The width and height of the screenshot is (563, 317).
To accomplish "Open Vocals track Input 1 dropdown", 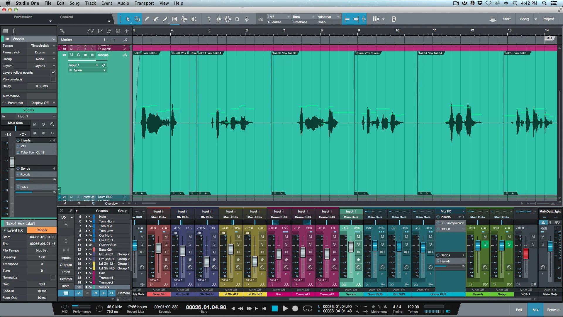I will 84,65.
